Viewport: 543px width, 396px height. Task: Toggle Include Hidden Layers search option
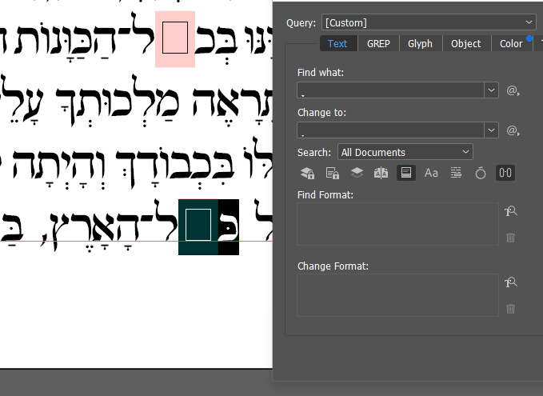click(357, 173)
